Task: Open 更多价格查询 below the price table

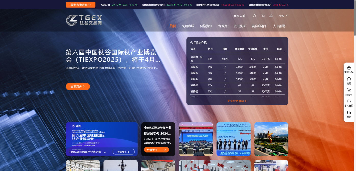Action: tap(237, 101)
